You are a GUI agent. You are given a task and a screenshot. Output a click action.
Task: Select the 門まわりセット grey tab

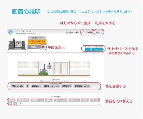pos(37,37)
